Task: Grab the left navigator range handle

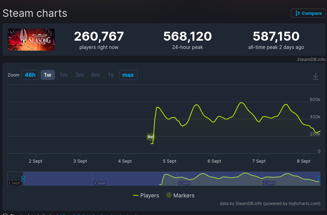Action: 23,178
